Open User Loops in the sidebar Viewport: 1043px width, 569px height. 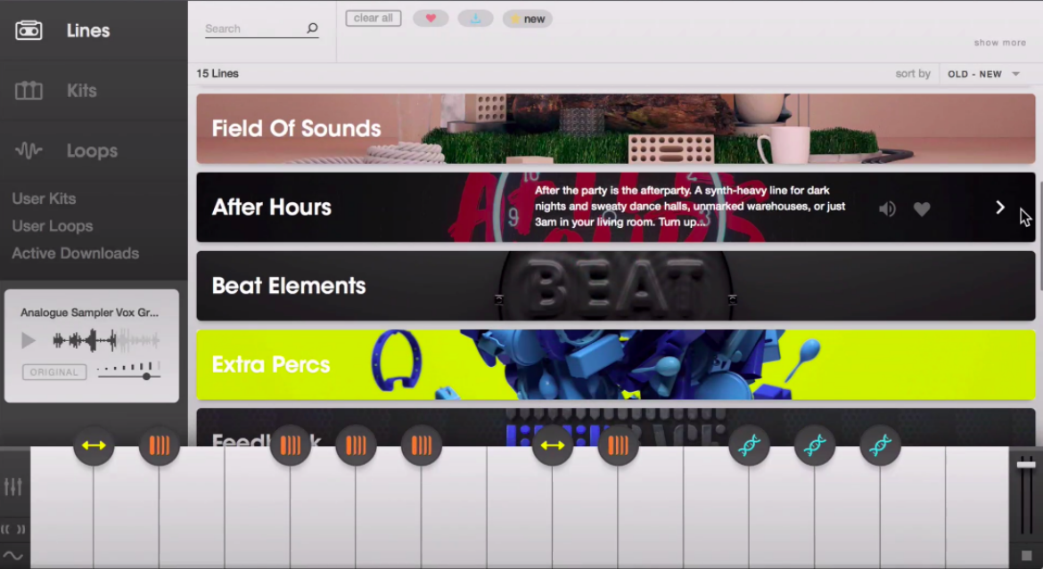coord(53,226)
